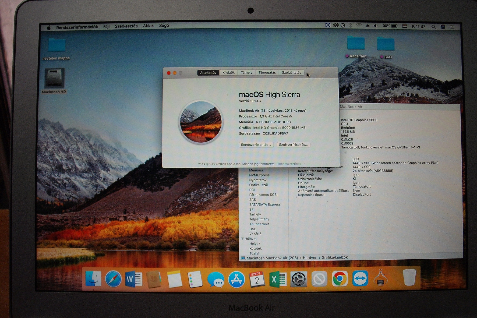
Task: Open the App Store from the Dock
Action: click(x=236, y=279)
